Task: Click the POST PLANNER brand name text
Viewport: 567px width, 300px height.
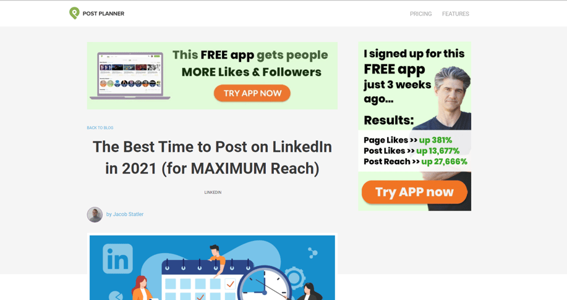Action: 103,14
